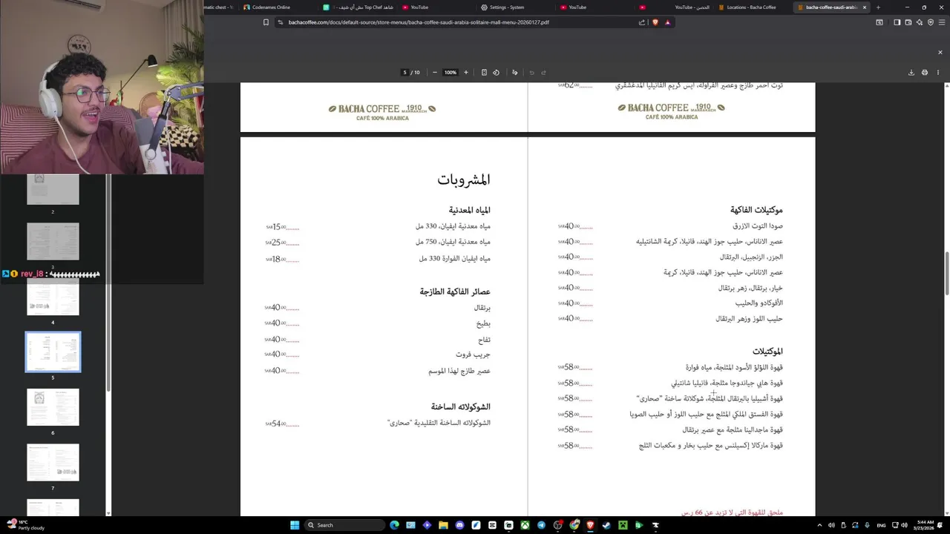The height and width of the screenshot is (534, 950).
Task: Redo PDF annotation
Action: tap(543, 73)
